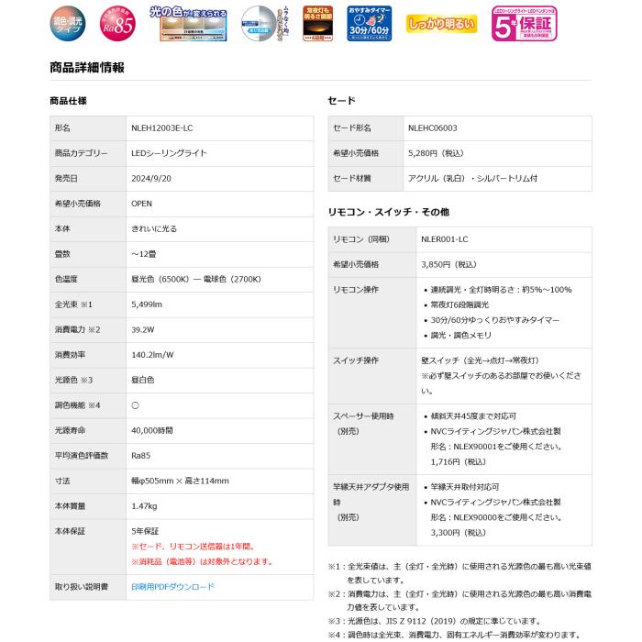This screenshot has height=642, width=642.
Task: Click the ○ mark in 調色機能 row
Action: click(136, 405)
